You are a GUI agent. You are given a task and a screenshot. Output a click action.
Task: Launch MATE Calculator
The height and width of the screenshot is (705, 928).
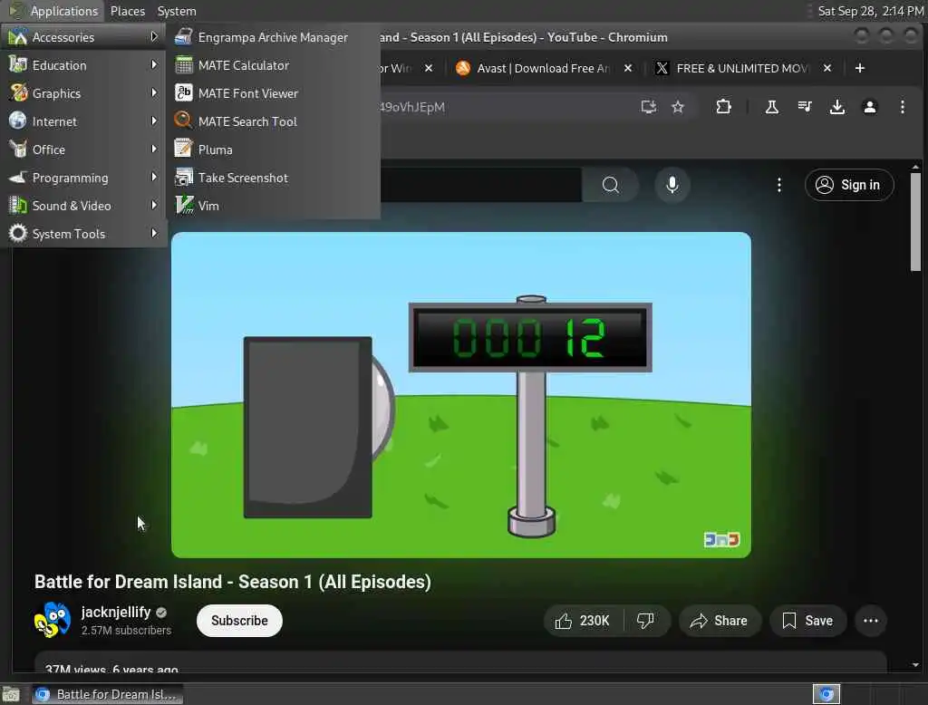click(x=274, y=65)
